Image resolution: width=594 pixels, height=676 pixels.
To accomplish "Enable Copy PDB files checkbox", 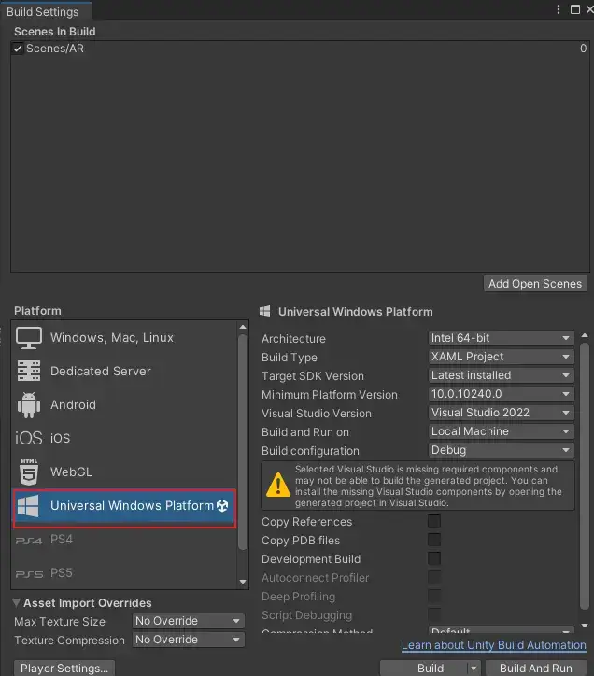I will tap(433, 541).
